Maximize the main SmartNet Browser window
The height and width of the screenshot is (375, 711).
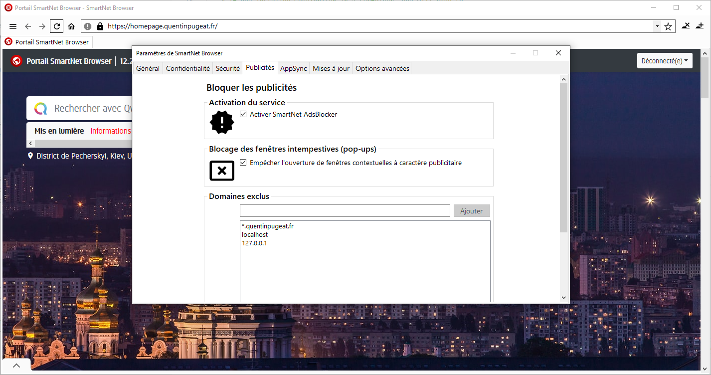click(676, 7)
